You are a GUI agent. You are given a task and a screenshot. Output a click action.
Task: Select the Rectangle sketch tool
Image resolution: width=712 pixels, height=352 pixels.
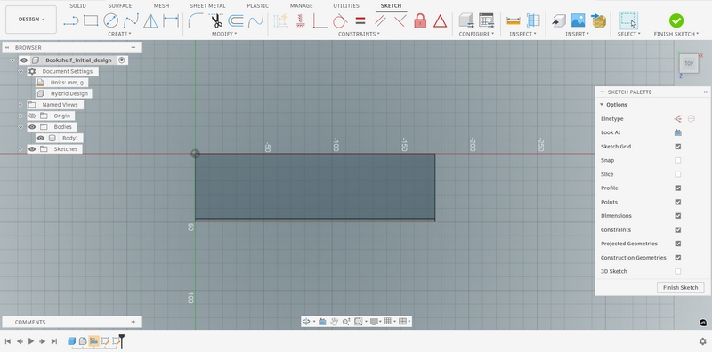(x=91, y=20)
